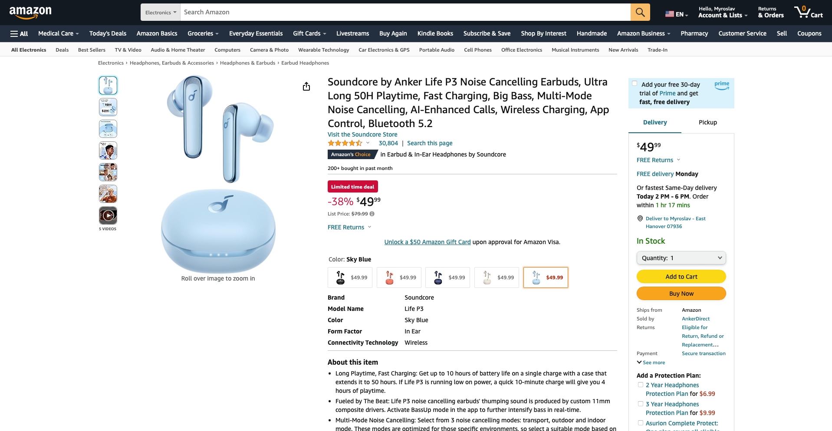
Task: Open Today's Deals in navigation bar
Action: 108,33
